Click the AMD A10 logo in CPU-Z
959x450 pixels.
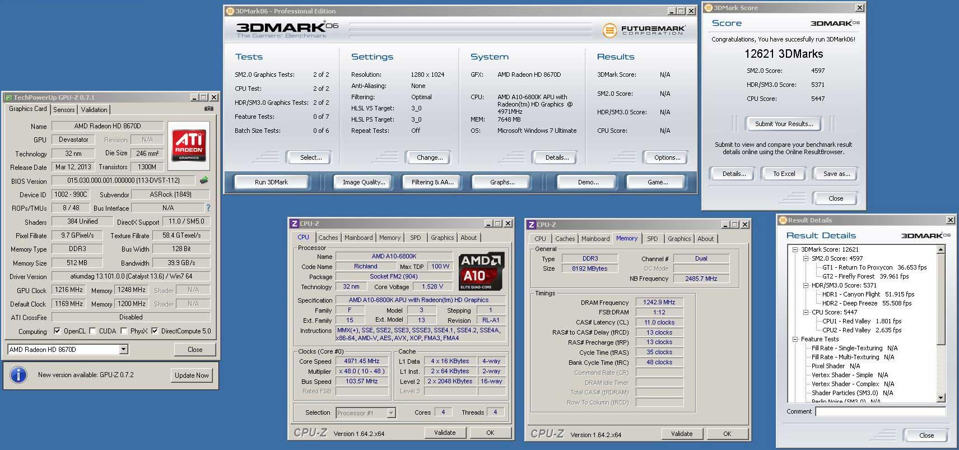coord(482,271)
